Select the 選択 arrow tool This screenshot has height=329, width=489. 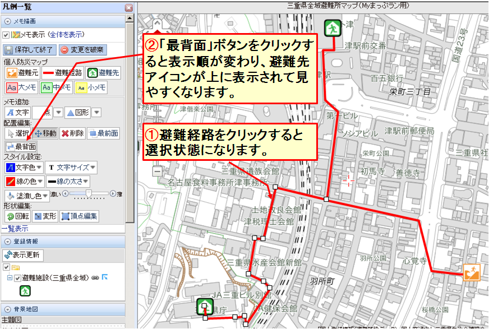click(x=18, y=133)
